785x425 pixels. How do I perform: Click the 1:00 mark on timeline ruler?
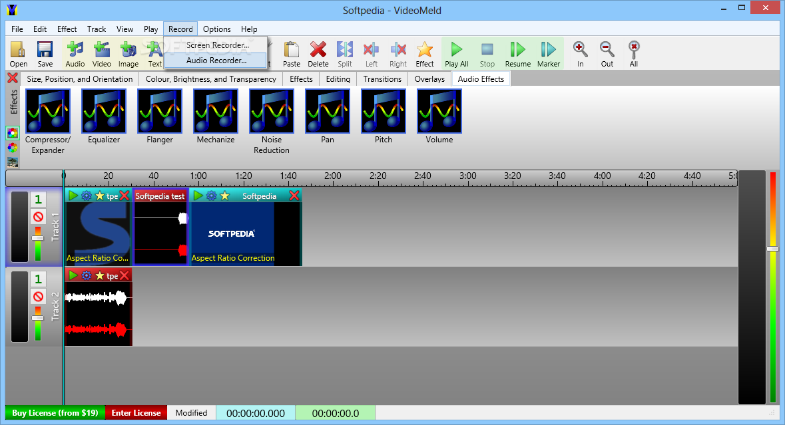[198, 176]
